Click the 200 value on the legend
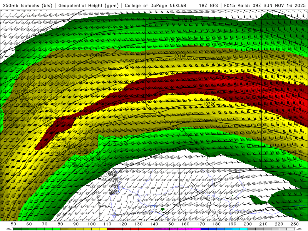The height and width of the screenshot is (231, 308). click(248, 224)
